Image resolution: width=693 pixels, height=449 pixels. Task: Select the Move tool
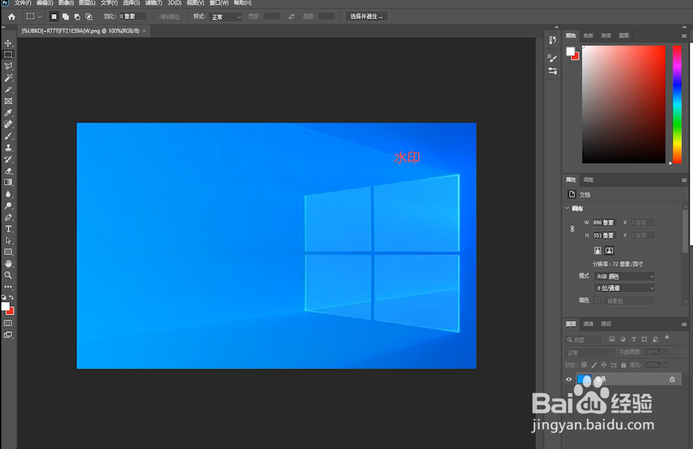coord(8,43)
